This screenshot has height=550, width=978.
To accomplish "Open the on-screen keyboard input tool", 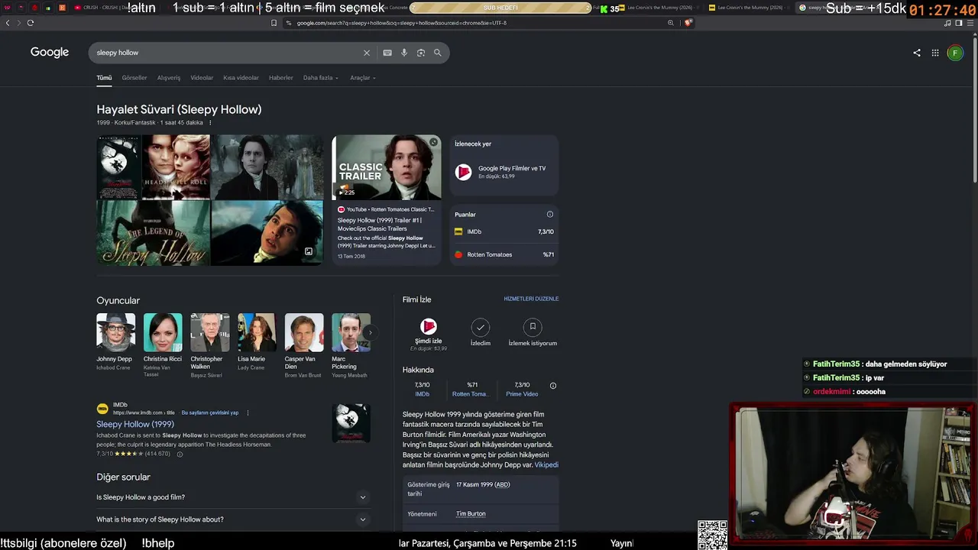I will pos(387,53).
